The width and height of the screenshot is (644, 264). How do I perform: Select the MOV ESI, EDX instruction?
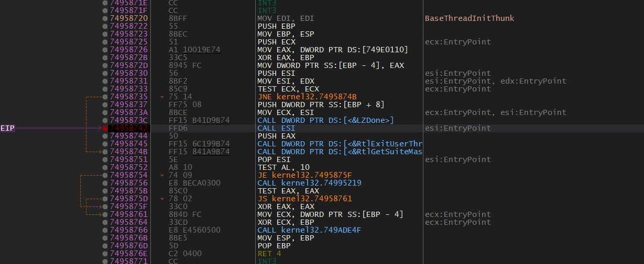pos(286,81)
